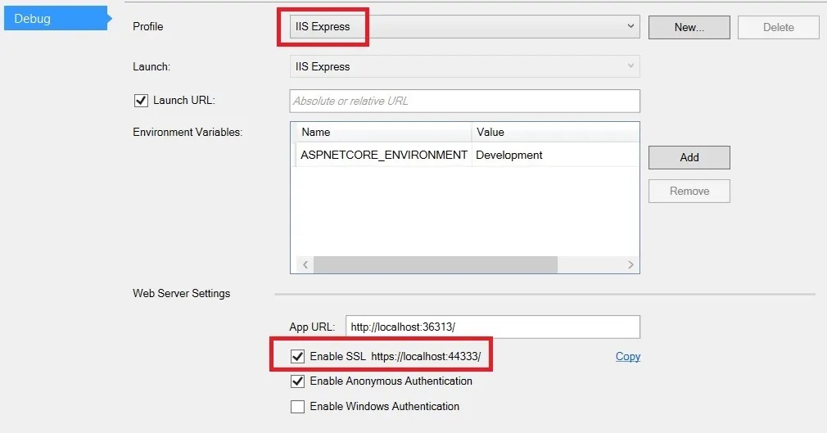Open the Profile dropdown showing IIS Express
Image resolution: width=827 pixels, height=433 pixels.
[x=464, y=26]
